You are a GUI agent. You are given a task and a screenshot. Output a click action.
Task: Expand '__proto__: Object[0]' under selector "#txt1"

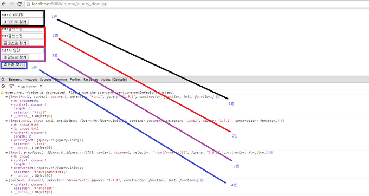click(x=12, y=116)
